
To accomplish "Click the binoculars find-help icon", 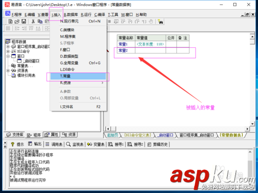I will pos(160,22).
